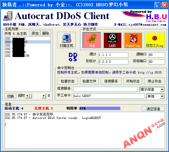The height and width of the screenshot is (152, 169).
Task: Select the host ending in 106
Action: [x=27, y=56]
